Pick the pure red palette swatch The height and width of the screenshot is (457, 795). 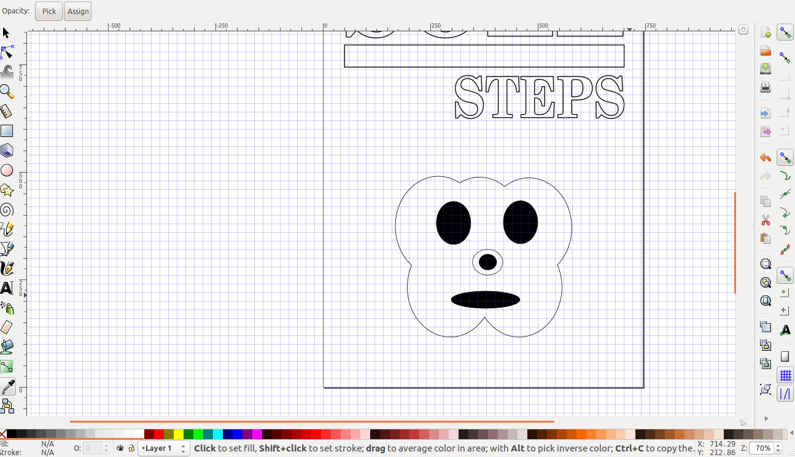click(159, 434)
